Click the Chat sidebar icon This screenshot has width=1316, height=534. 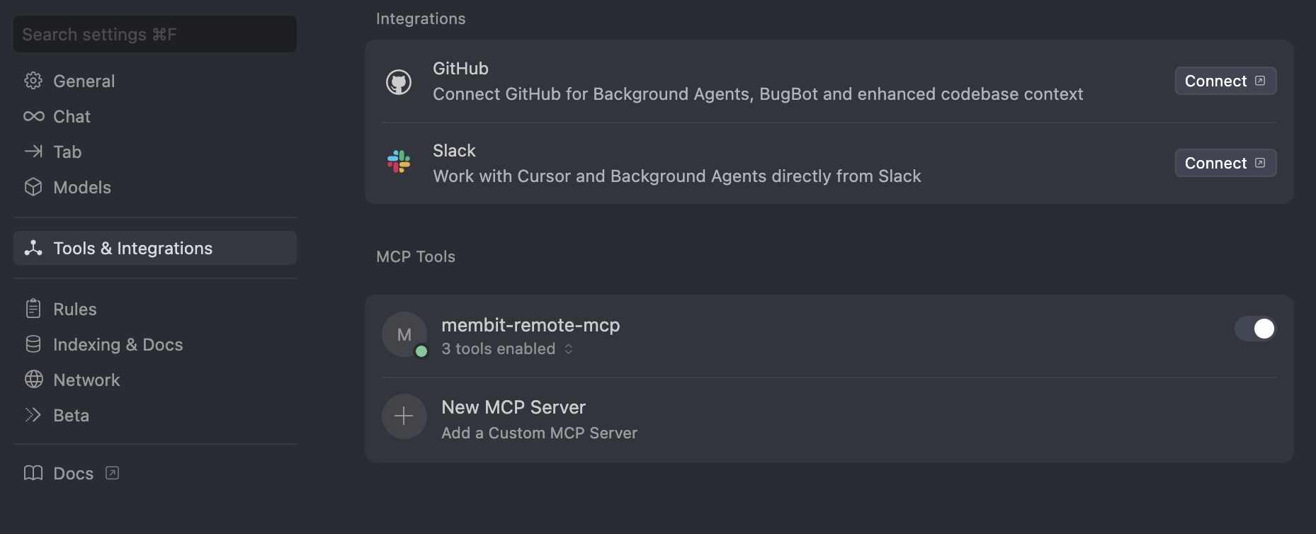33,116
